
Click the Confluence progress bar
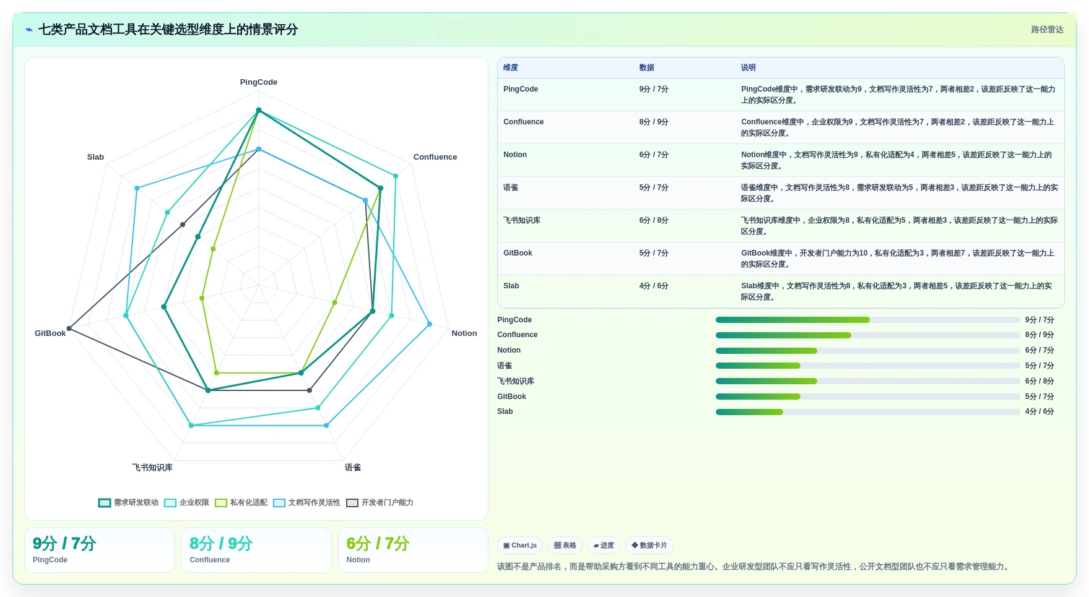[x=867, y=335]
